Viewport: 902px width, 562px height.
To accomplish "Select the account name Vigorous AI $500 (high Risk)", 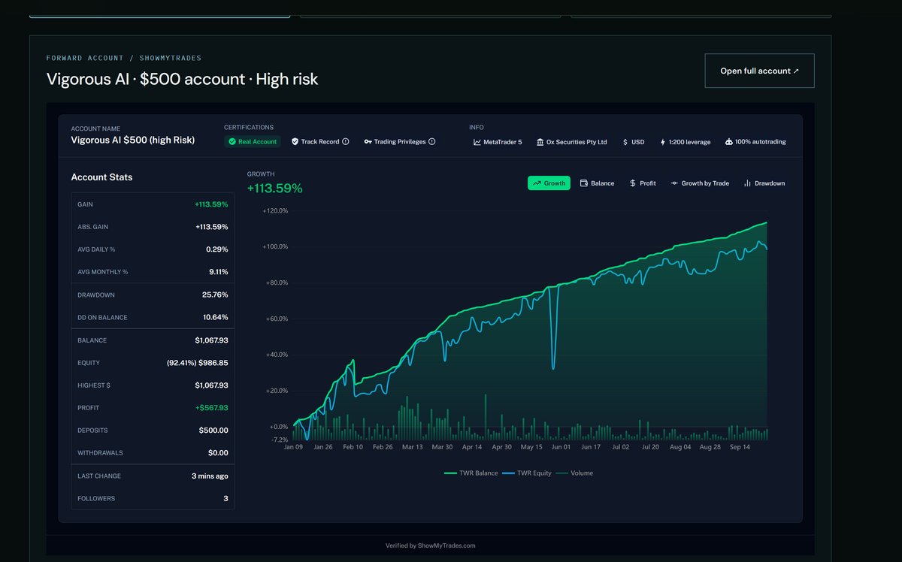I will pos(132,140).
